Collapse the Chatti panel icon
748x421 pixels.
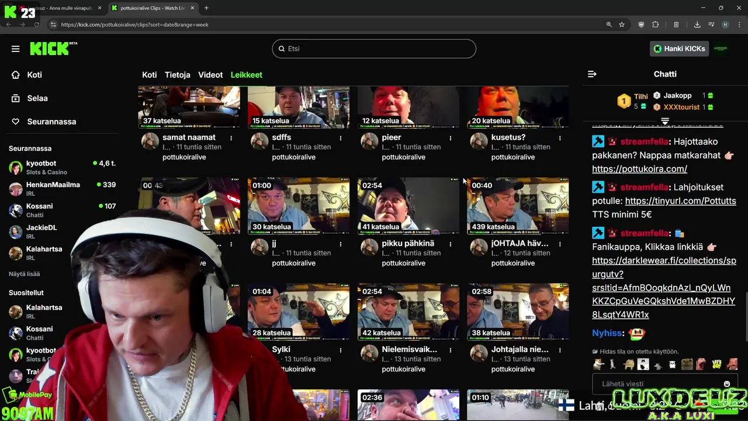[x=592, y=74]
